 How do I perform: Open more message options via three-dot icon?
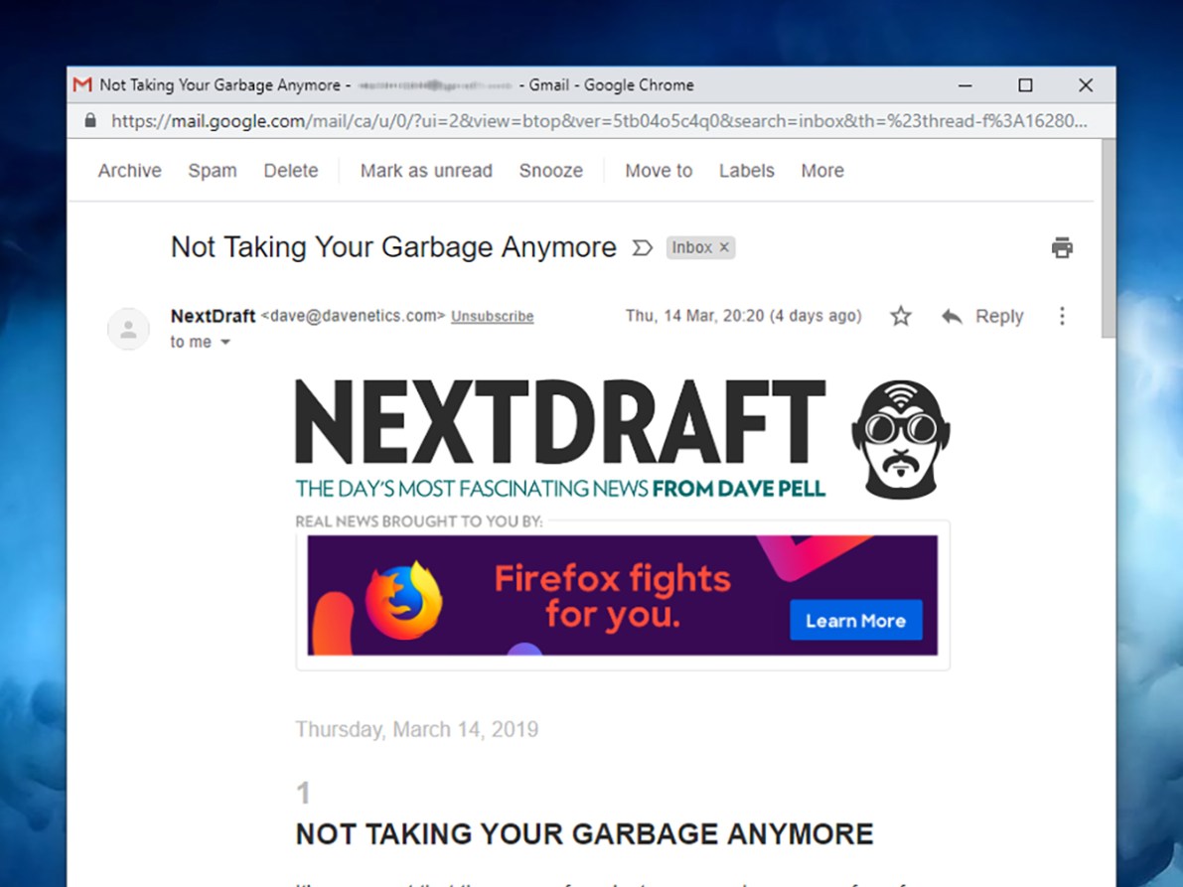point(1062,316)
